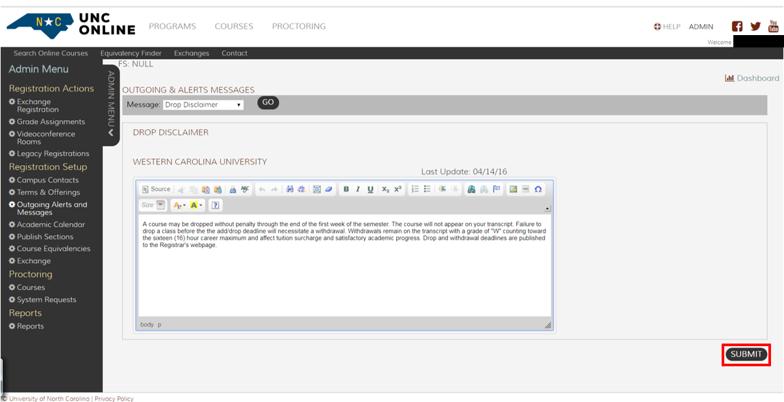Screen dimensions: 784x402
Task: Collapse the Admin Menu sidebar
Action: pos(110,132)
